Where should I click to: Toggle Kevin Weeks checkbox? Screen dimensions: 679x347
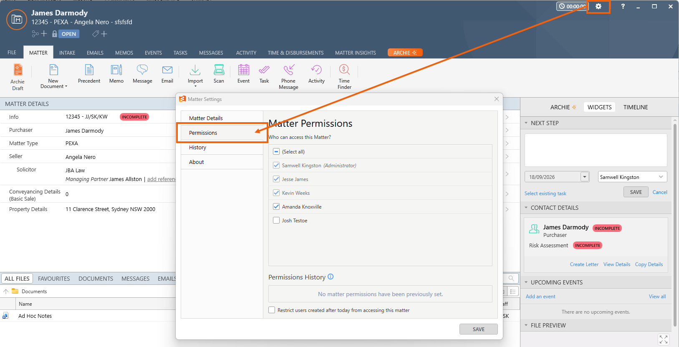click(x=276, y=193)
